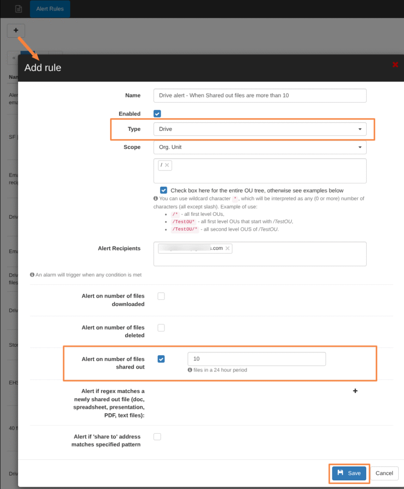The width and height of the screenshot is (404, 489).
Task: Open the Scope dropdown set to Org. Unit
Action: pyautogui.click(x=260, y=147)
